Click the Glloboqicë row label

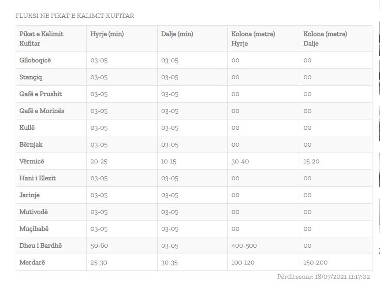(x=35, y=60)
